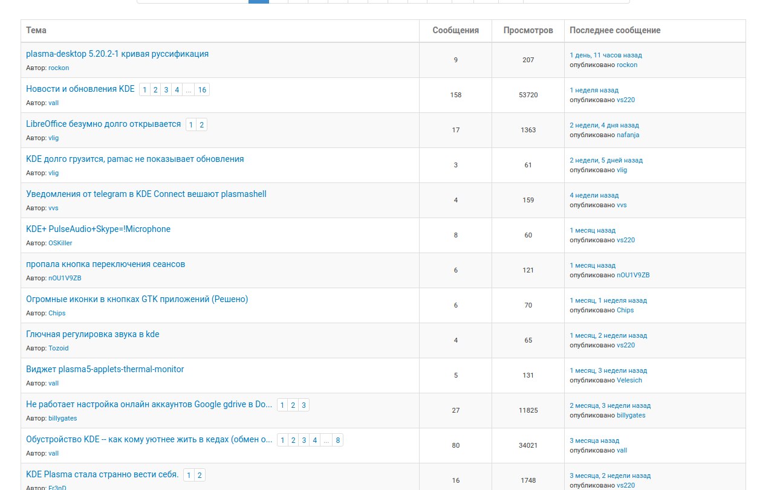Open last post link 1 месяц, 2 недели назад
The image size is (757, 490).
pyautogui.click(x=608, y=335)
